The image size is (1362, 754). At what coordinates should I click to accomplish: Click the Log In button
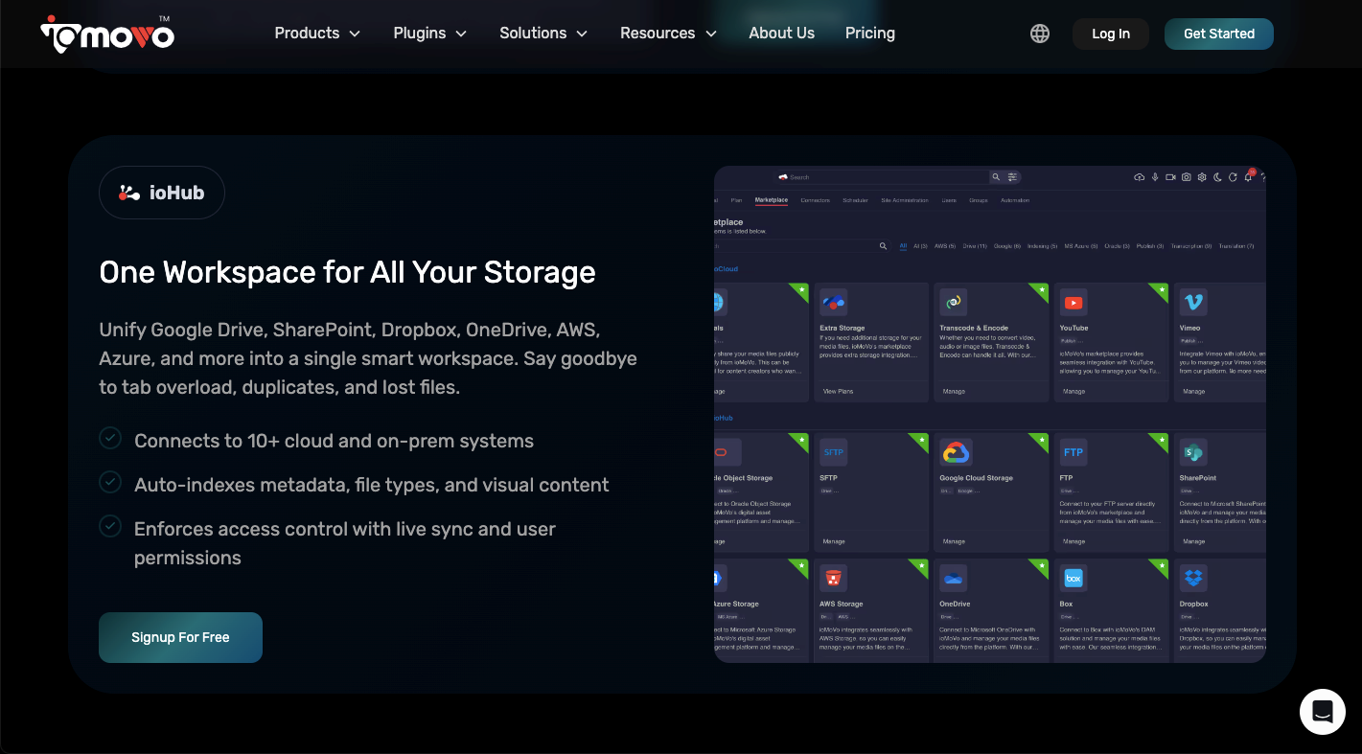tap(1111, 34)
